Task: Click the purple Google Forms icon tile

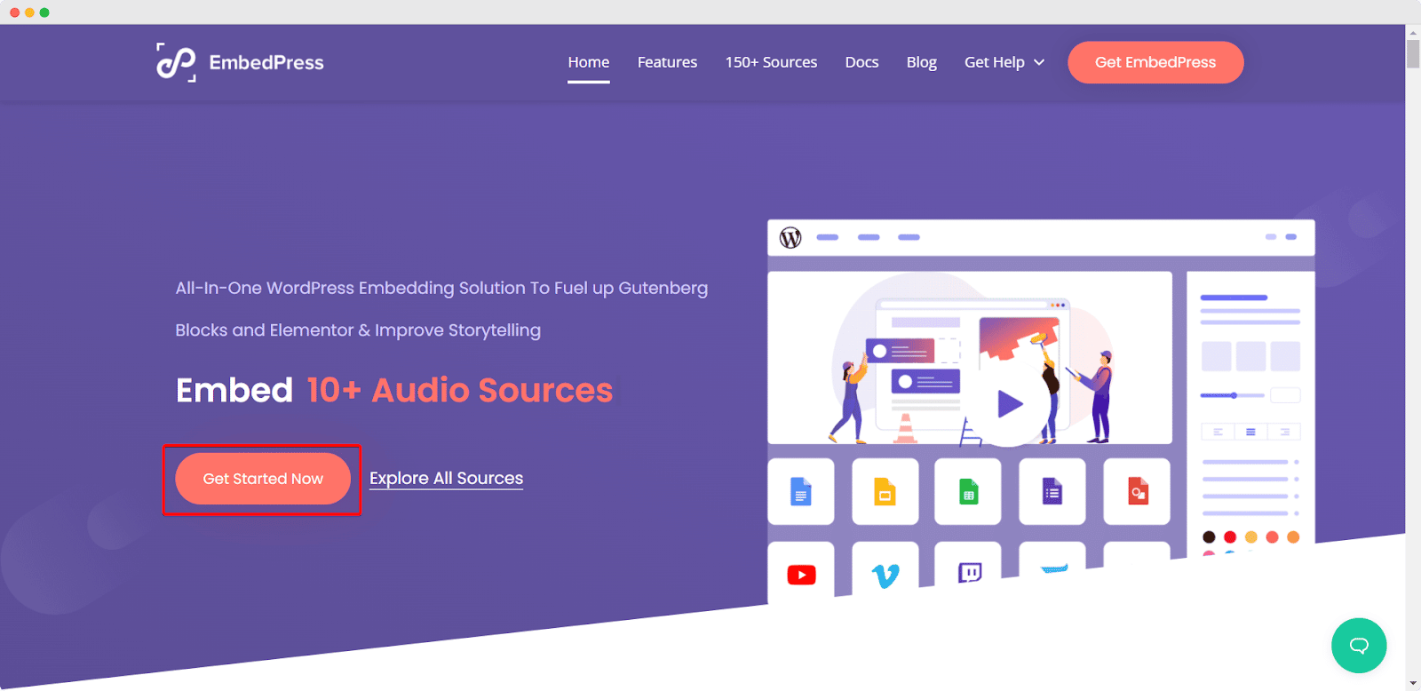Action: click(1052, 491)
